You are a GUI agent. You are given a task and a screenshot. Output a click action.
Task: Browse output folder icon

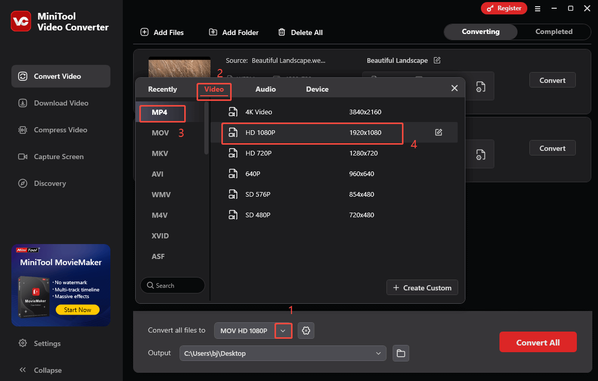(401, 353)
